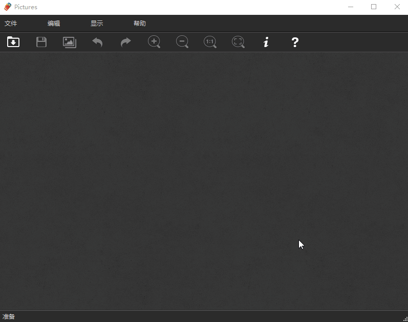
Task: Click the image gallery icon in toolbar
Action: 70,42
